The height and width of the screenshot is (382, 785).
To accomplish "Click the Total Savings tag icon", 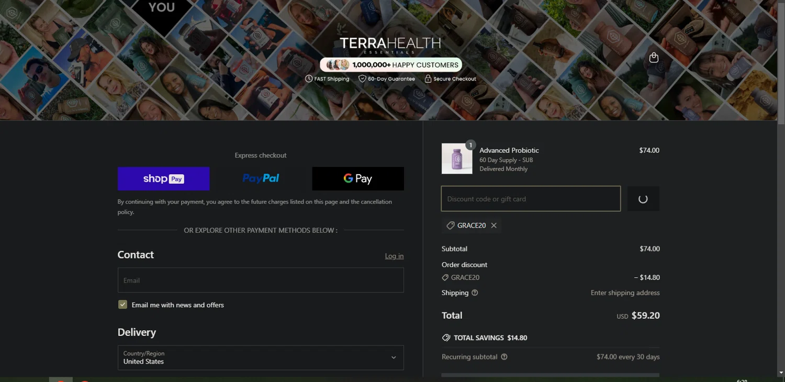I will (x=446, y=338).
